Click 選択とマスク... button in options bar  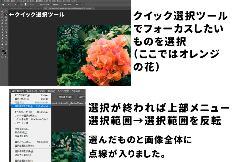(x=80, y=5)
